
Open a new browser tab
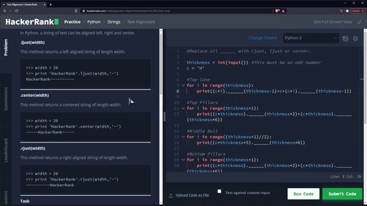pos(50,5)
